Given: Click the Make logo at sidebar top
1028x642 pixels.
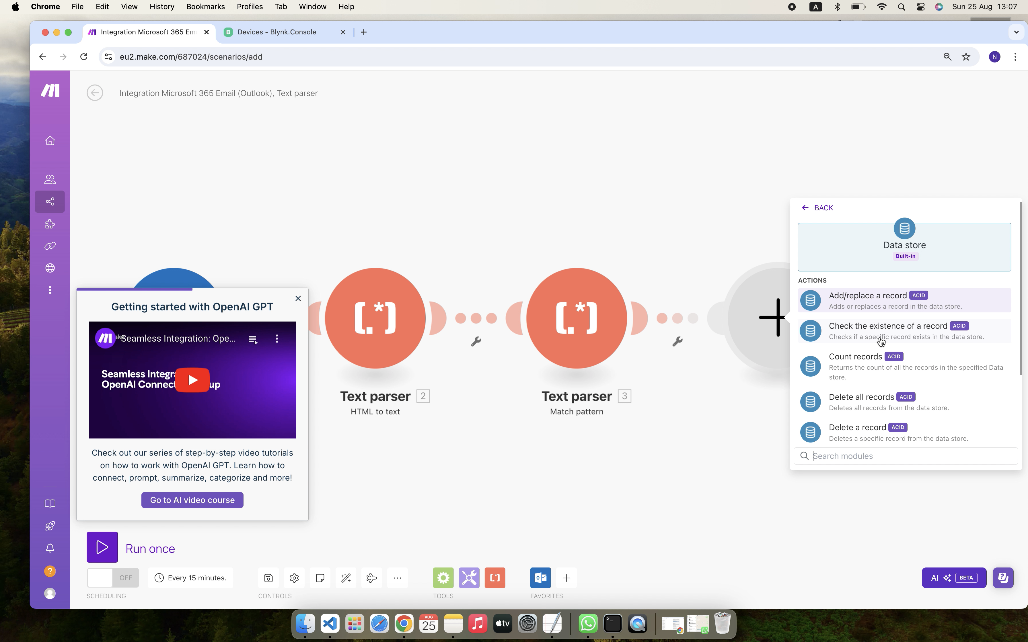Looking at the screenshot, I should coord(50,90).
